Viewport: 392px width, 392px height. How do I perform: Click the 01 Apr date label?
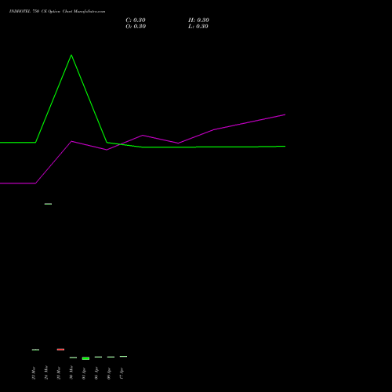pos(84,373)
